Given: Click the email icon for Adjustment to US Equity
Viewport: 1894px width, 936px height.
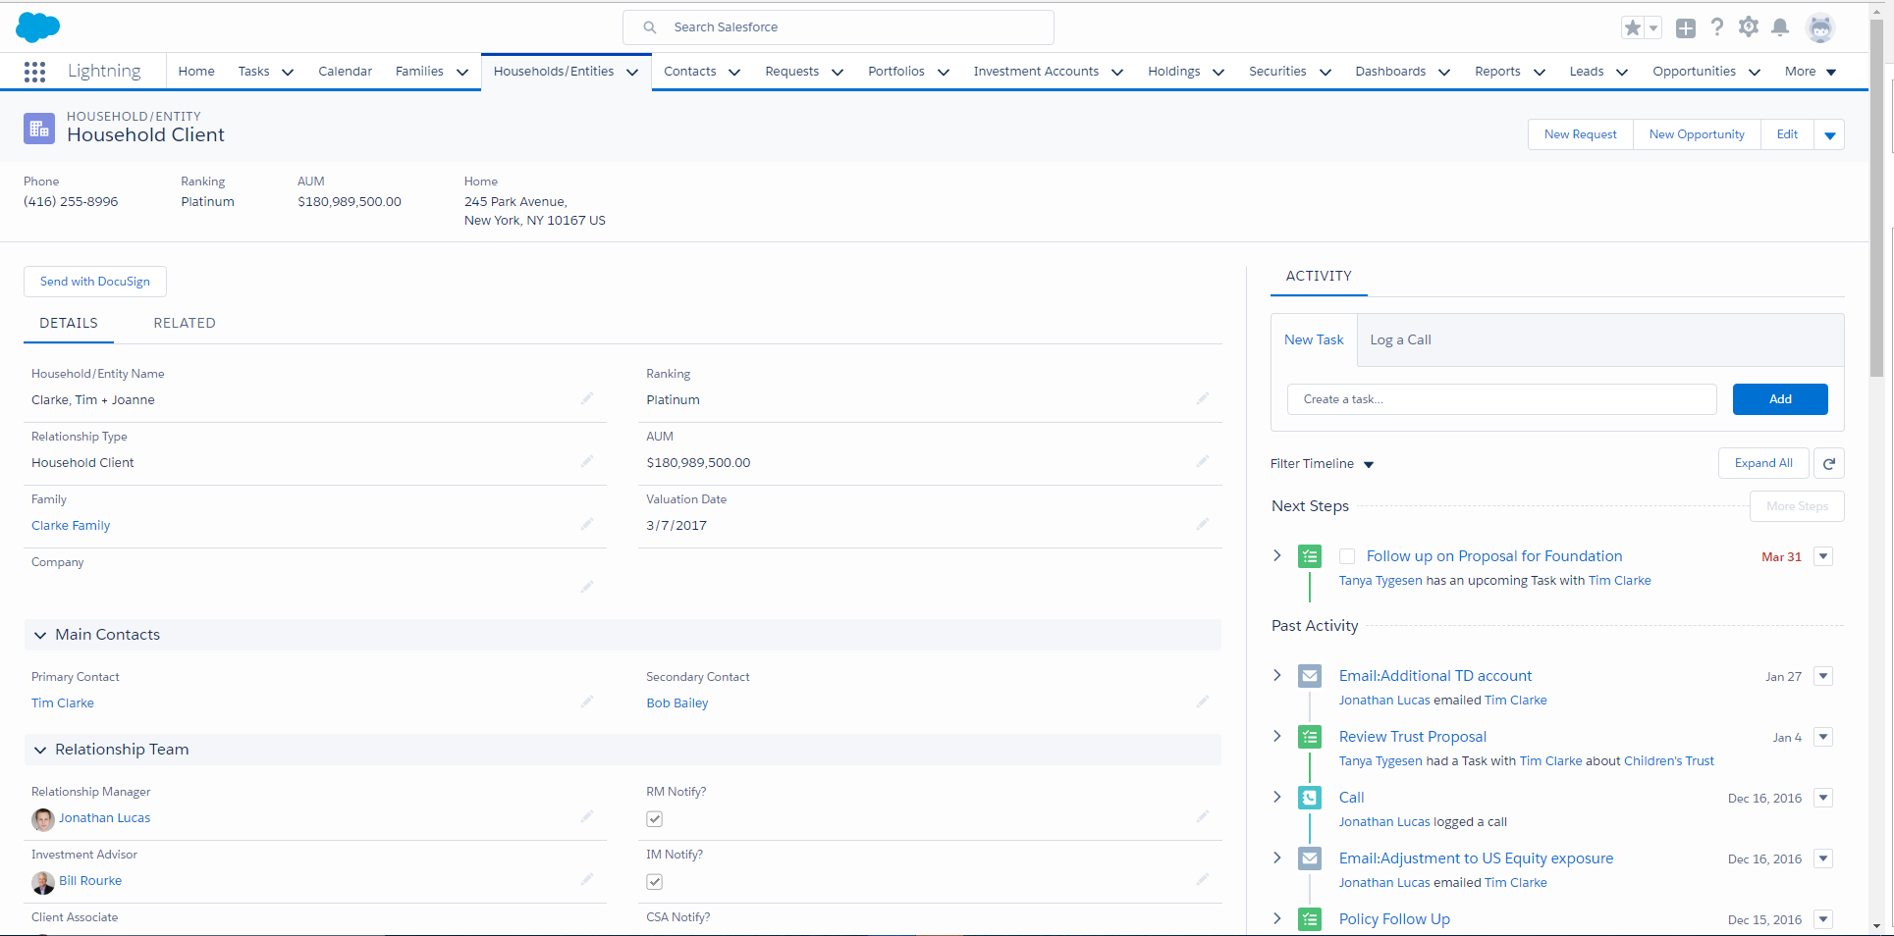Looking at the screenshot, I should [1310, 858].
